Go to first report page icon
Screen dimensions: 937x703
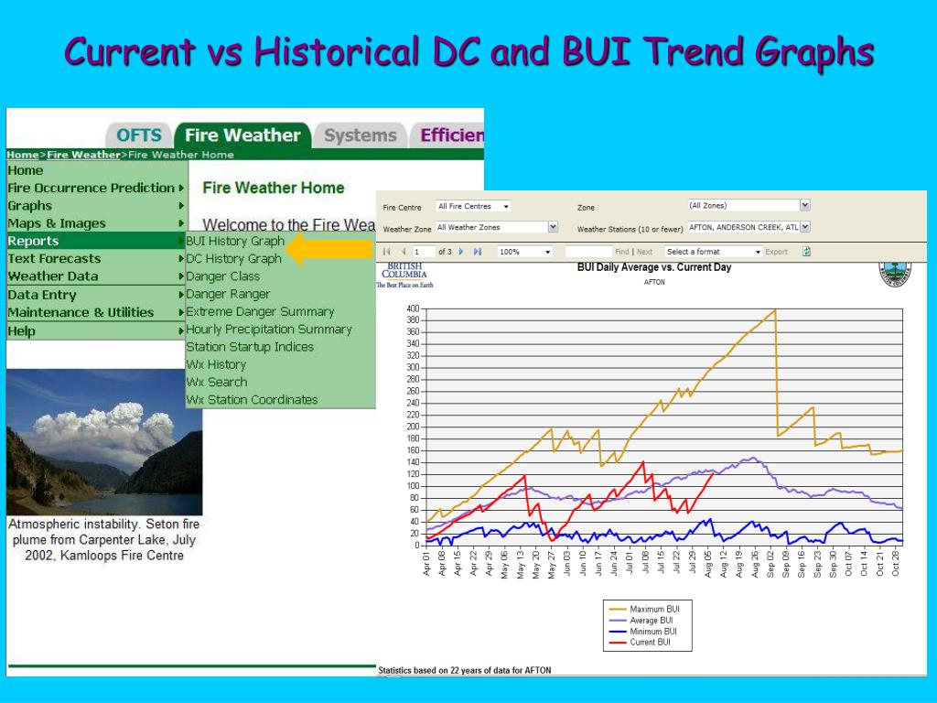(387, 252)
